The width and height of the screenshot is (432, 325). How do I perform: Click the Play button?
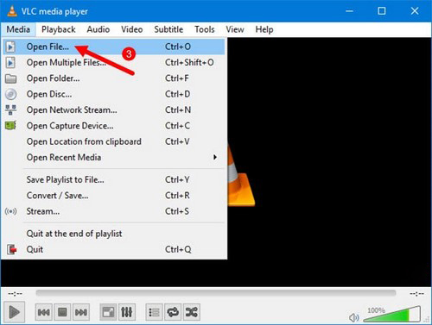click(x=14, y=312)
